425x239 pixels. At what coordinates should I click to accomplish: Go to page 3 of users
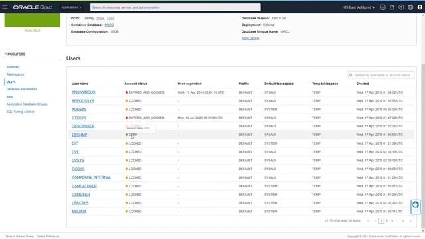pos(392,221)
